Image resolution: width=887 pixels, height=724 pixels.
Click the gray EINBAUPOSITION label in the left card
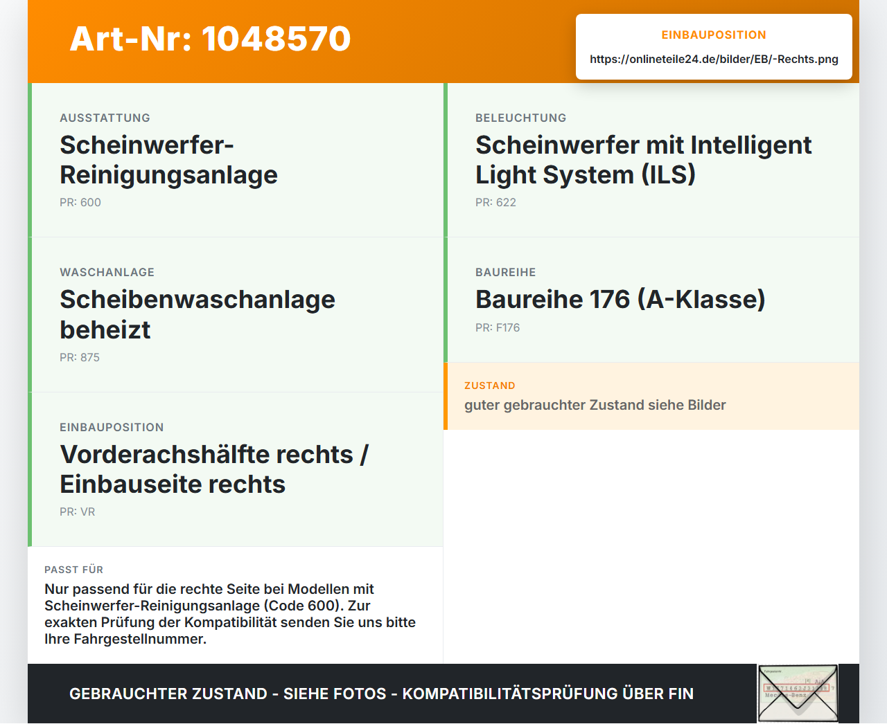tap(112, 428)
